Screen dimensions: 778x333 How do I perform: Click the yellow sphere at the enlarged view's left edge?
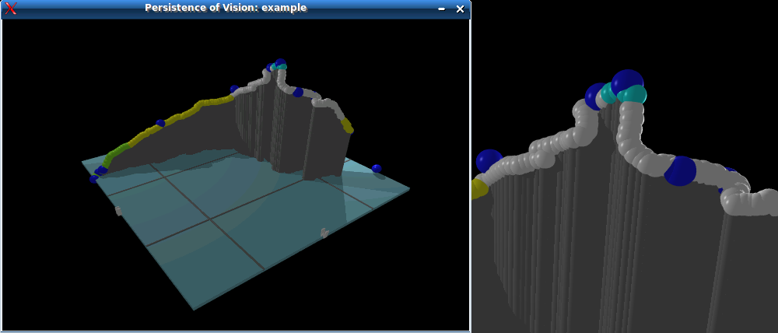(478, 189)
